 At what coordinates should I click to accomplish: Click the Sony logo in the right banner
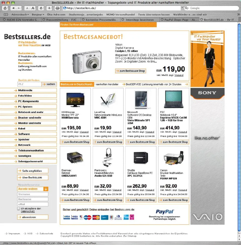(208, 93)
